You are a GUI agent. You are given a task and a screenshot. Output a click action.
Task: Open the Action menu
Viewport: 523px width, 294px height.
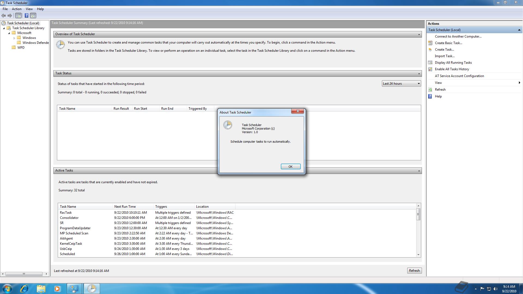click(x=17, y=9)
